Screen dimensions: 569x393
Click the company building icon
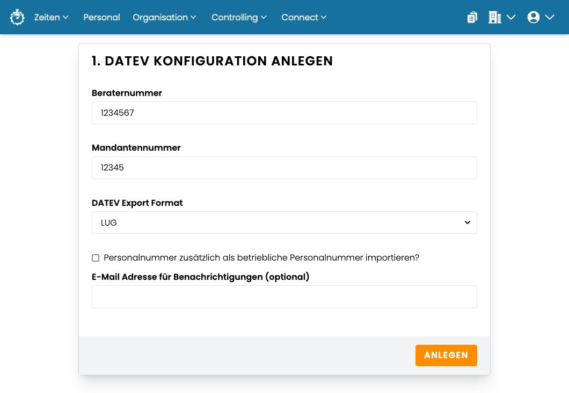coord(494,17)
